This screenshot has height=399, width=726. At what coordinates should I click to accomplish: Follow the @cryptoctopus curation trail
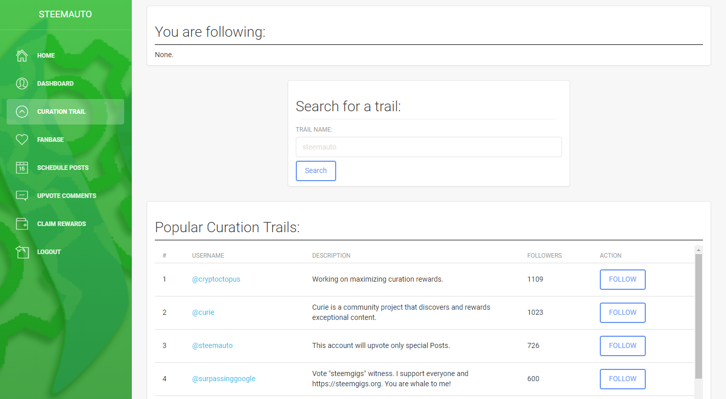[622, 280]
